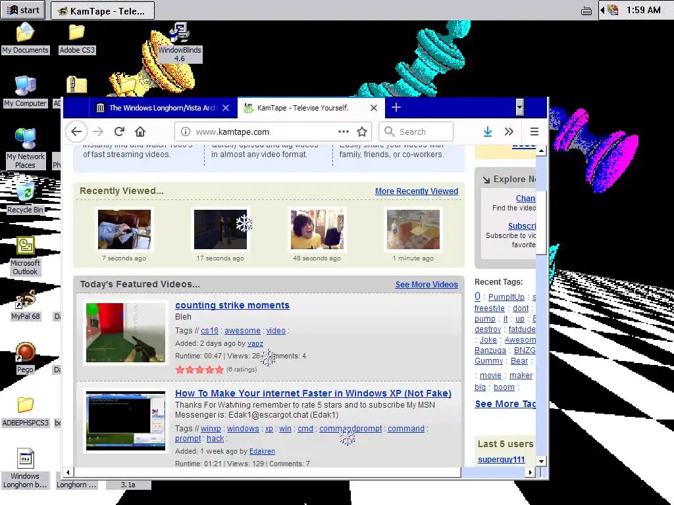Viewport: 674px width, 505px height.
Task: Select My Documents desktop icon
Action: (25, 39)
